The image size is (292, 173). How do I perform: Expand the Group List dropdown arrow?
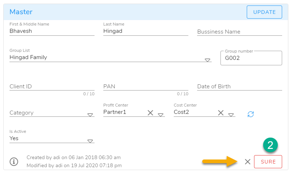point(207,60)
